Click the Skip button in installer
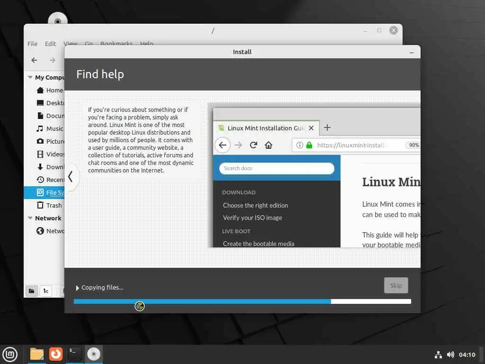485x364 pixels. [396, 285]
